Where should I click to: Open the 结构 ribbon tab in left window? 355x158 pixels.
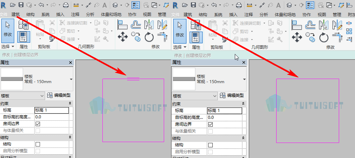pos(30,15)
